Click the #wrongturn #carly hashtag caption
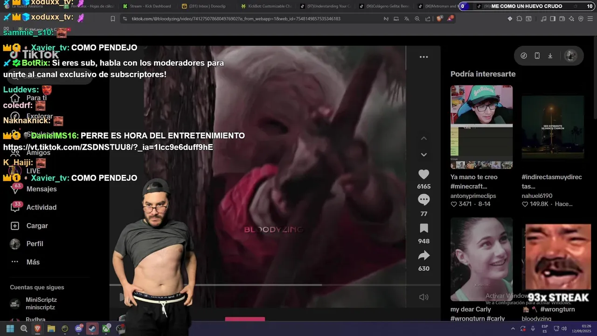The image size is (597, 336). coord(478,319)
